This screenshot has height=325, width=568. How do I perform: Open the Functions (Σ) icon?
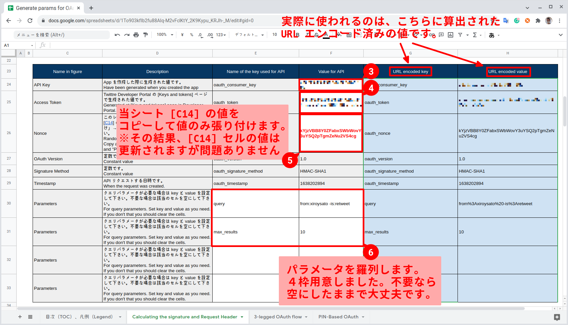[475, 35]
